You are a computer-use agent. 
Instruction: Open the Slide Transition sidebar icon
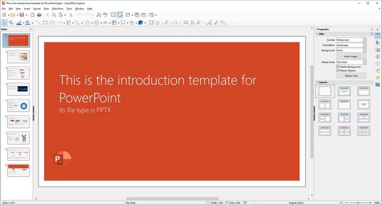coord(377,71)
